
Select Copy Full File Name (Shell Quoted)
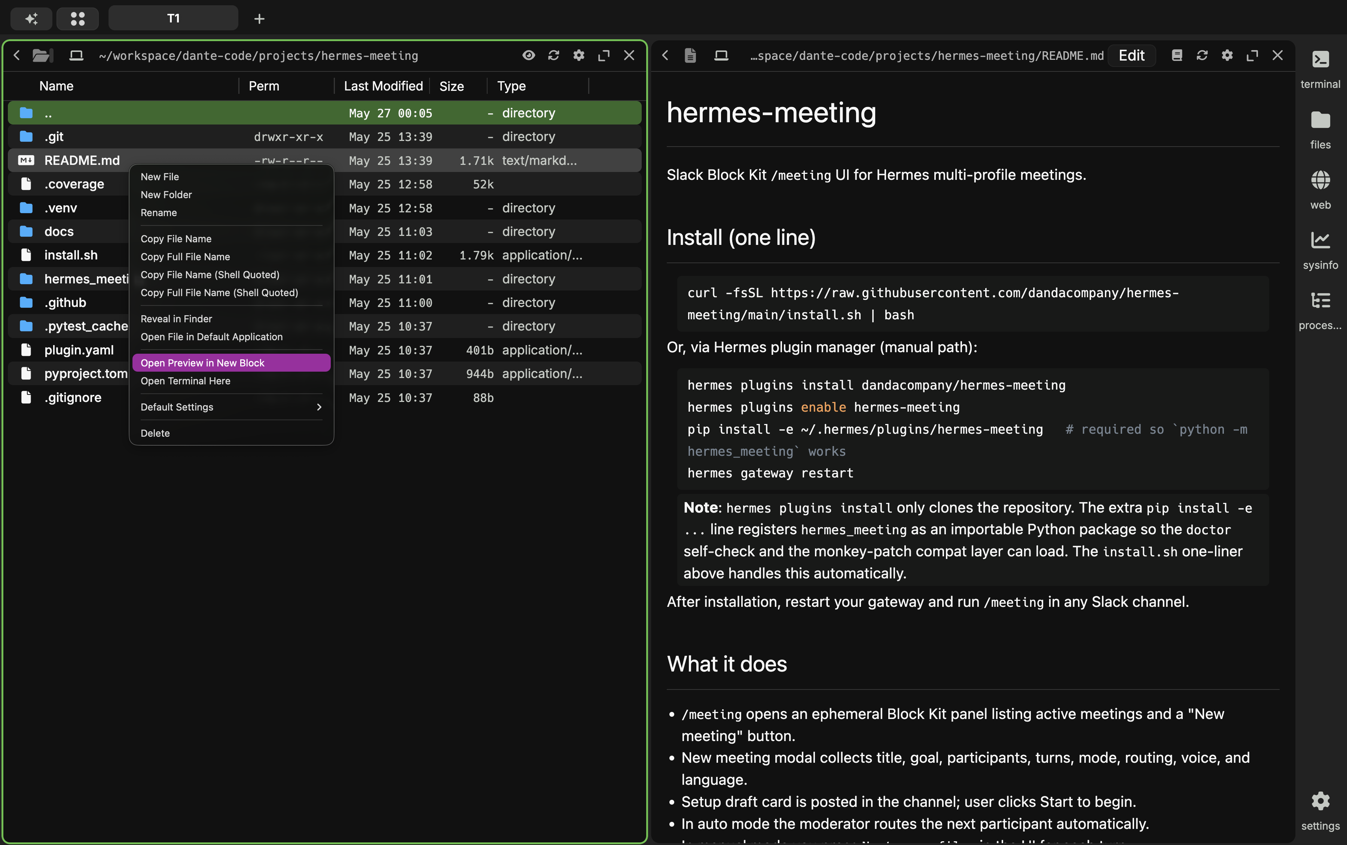(232, 292)
